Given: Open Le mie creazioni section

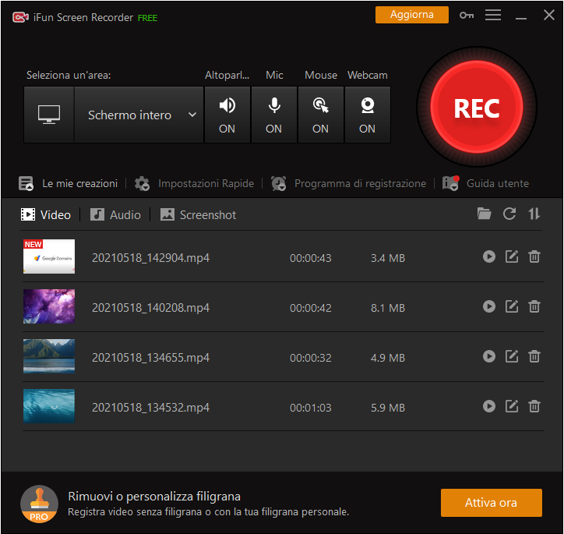Looking at the screenshot, I should click(80, 183).
